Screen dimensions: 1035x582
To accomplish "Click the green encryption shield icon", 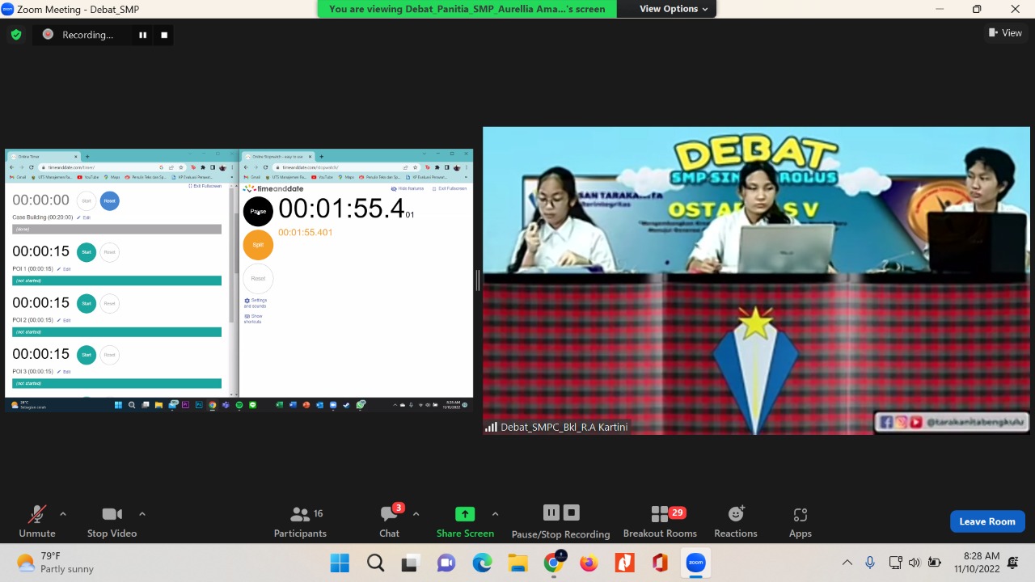I will point(15,35).
